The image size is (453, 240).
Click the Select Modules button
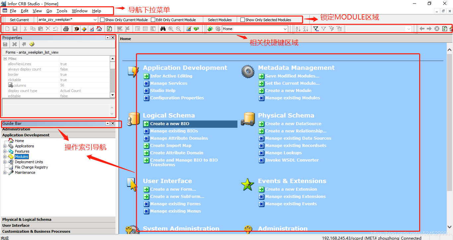pos(220,20)
